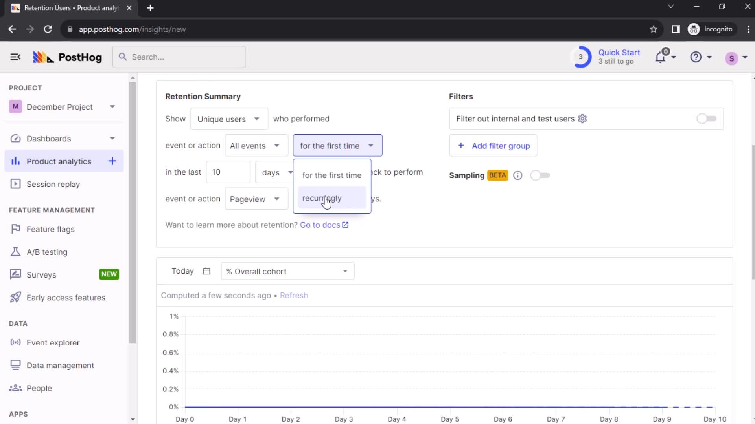This screenshot has width=755, height=424.
Task: Open Event explorer icon
Action: pos(15,342)
